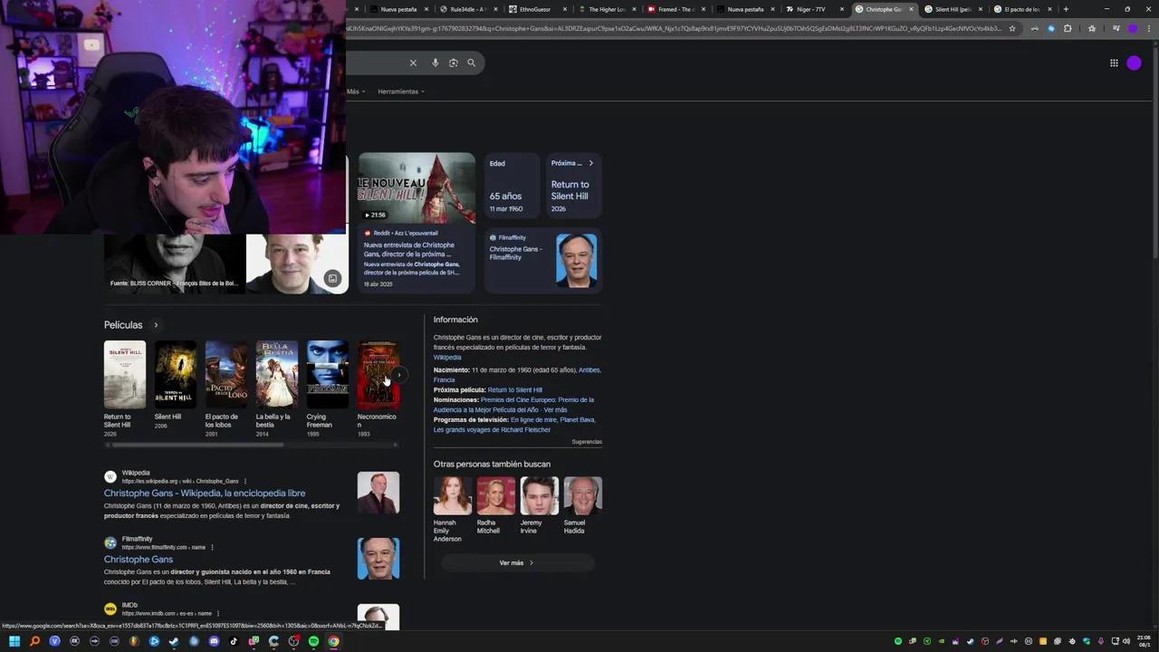
Task: Open Discord from the taskbar
Action: click(214, 641)
